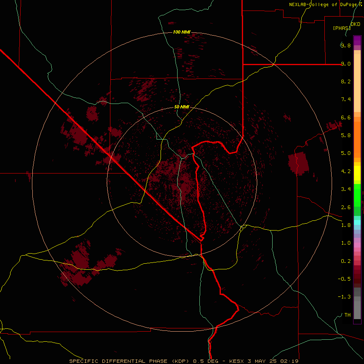This screenshot has height=364, width=364.
Task: Click the TH threshold label on the scale
Action: pyautogui.click(x=347, y=315)
